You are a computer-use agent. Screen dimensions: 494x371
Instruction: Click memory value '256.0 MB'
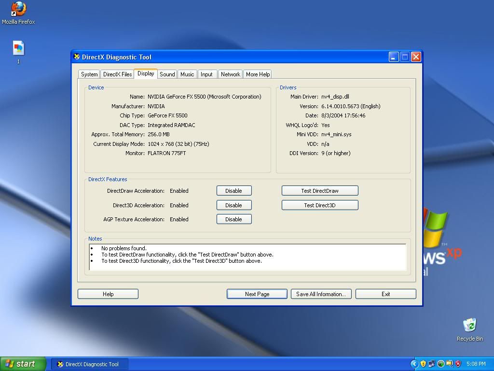point(158,134)
